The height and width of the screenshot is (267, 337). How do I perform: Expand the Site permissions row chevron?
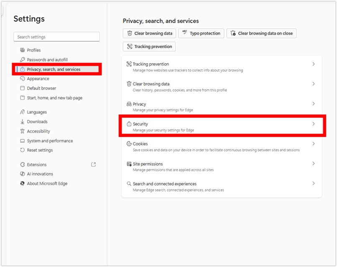(314, 164)
